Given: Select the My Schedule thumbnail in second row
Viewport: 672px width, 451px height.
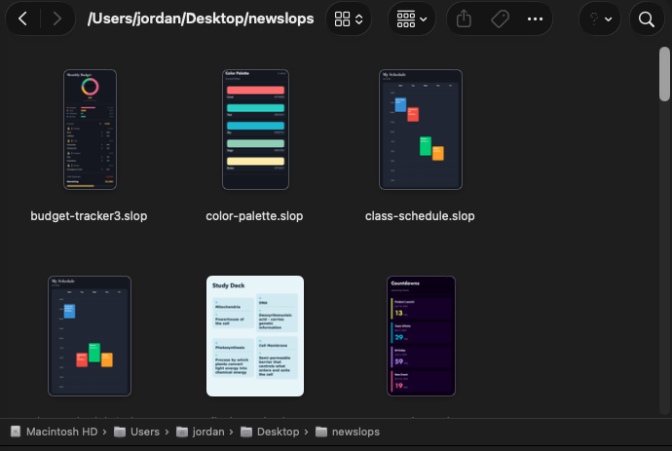Looking at the screenshot, I should click(90, 336).
